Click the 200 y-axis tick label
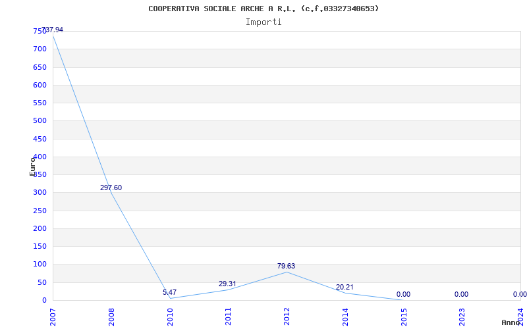Image resolution: width=527 pixels, height=329 pixels. [x=40, y=228]
